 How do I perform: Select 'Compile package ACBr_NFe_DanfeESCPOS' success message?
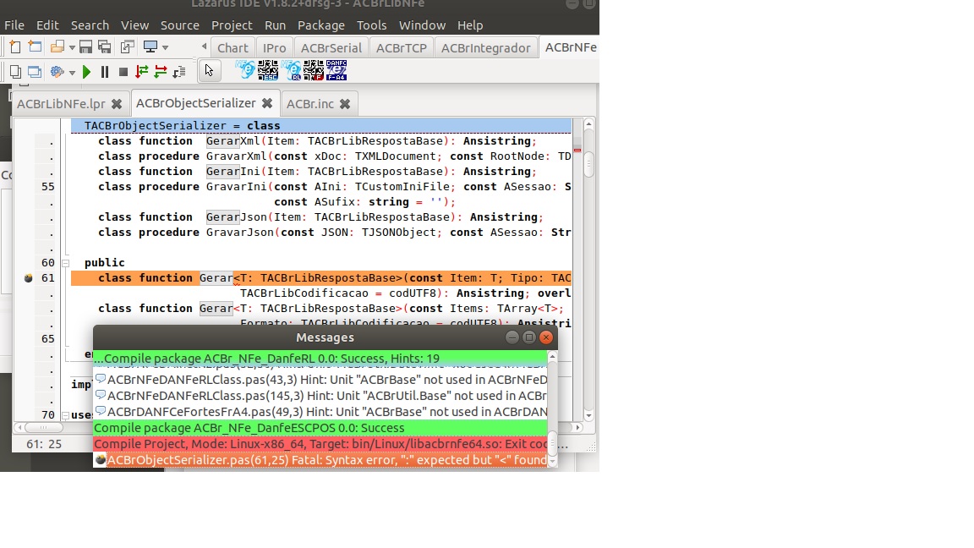[x=320, y=428]
